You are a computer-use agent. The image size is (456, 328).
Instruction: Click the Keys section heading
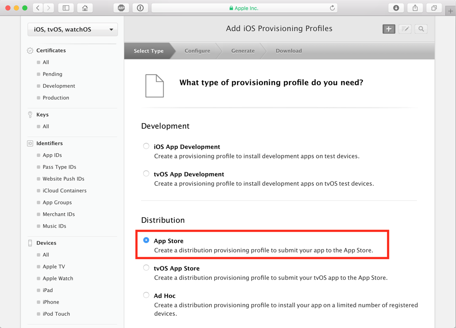tap(43, 115)
